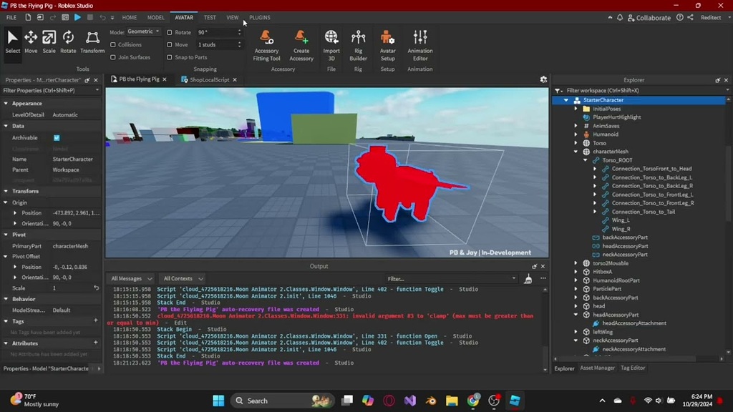733x412 pixels.
Task: Open the Animation Editor
Action: coord(419,44)
